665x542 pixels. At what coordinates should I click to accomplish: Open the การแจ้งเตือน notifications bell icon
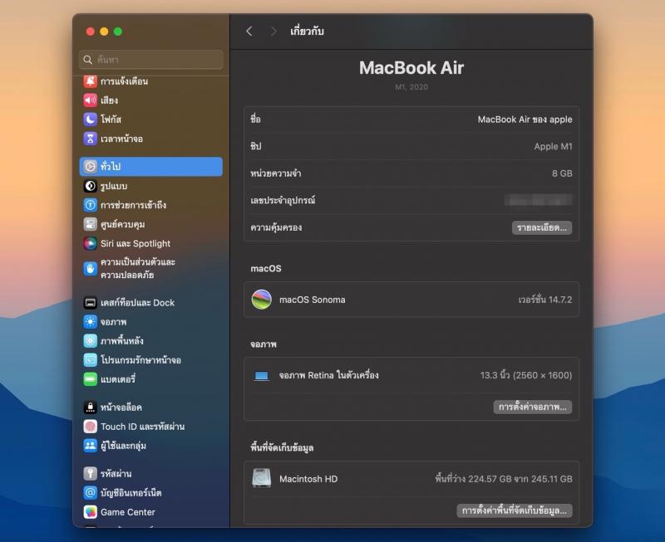pyautogui.click(x=90, y=81)
